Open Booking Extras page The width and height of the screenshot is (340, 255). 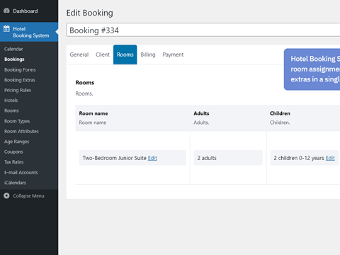(20, 80)
